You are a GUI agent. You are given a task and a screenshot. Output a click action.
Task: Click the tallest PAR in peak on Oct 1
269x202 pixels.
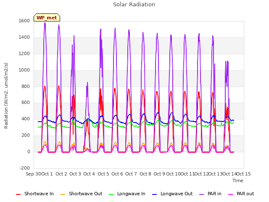pos(45,23)
